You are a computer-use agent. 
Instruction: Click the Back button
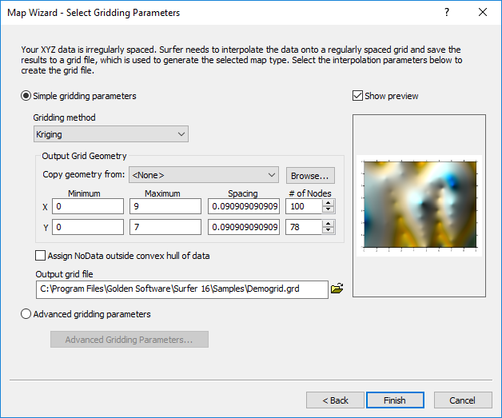[x=335, y=400]
